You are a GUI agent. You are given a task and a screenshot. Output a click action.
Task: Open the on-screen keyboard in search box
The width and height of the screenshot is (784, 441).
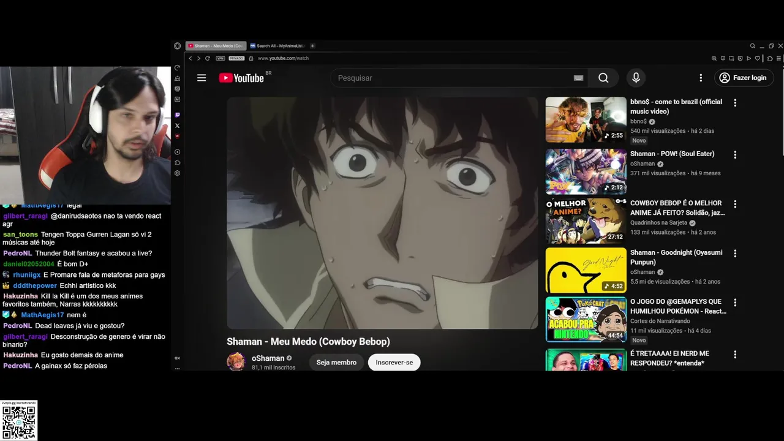pyautogui.click(x=578, y=78)
